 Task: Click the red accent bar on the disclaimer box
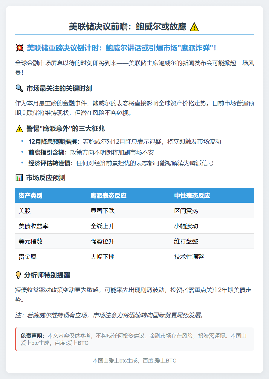pos(16,339)
